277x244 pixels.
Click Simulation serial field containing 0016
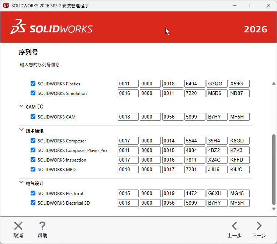tap(128, 93)
